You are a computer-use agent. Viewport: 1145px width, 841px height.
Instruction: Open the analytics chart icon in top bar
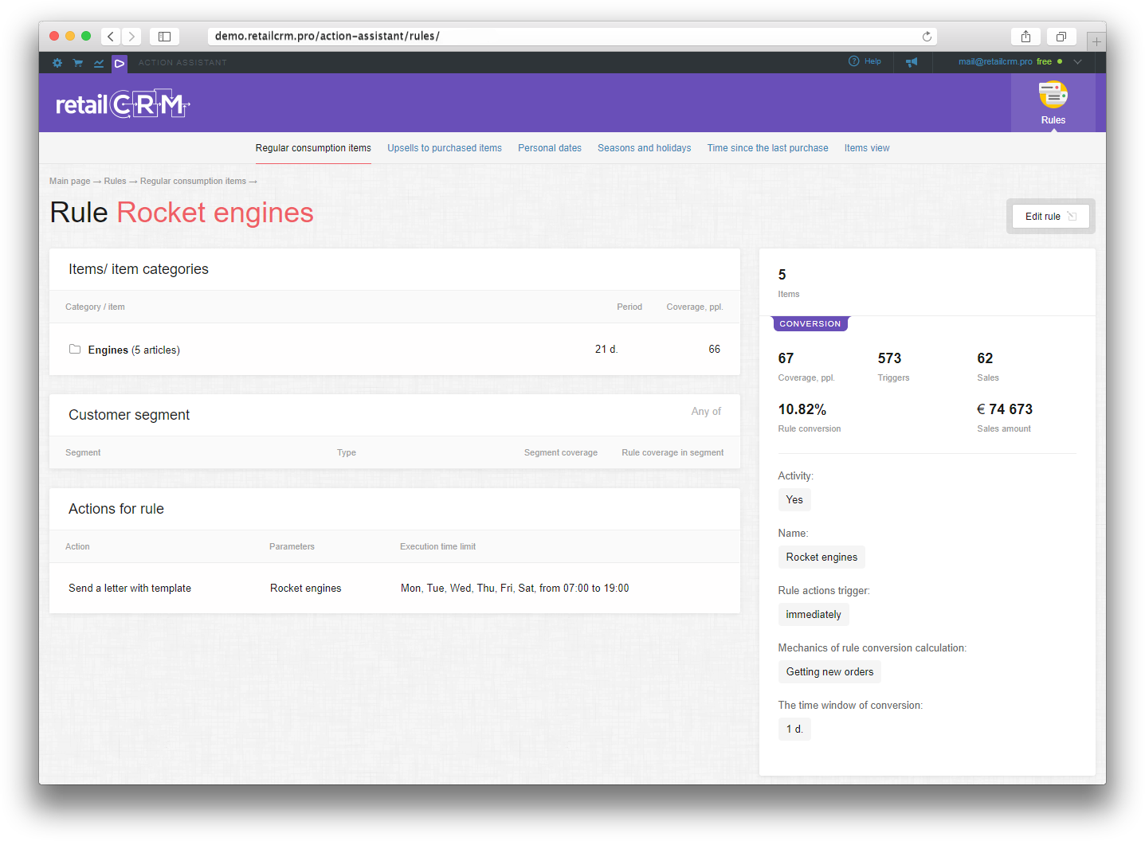pyautogui.click(x=99, y=63)
